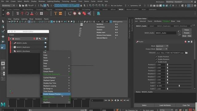Viewport: 197px width, 111px height.
Task: Click the Undo arrow icon
Action: (x=30, y=6)
